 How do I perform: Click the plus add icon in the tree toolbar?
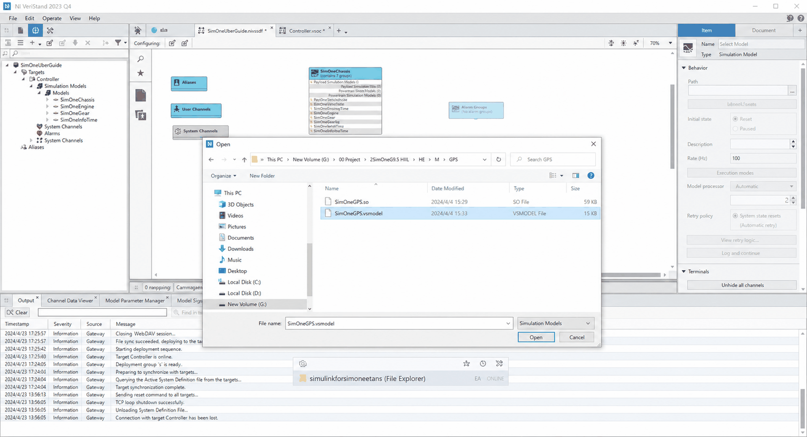coord(32,43)
